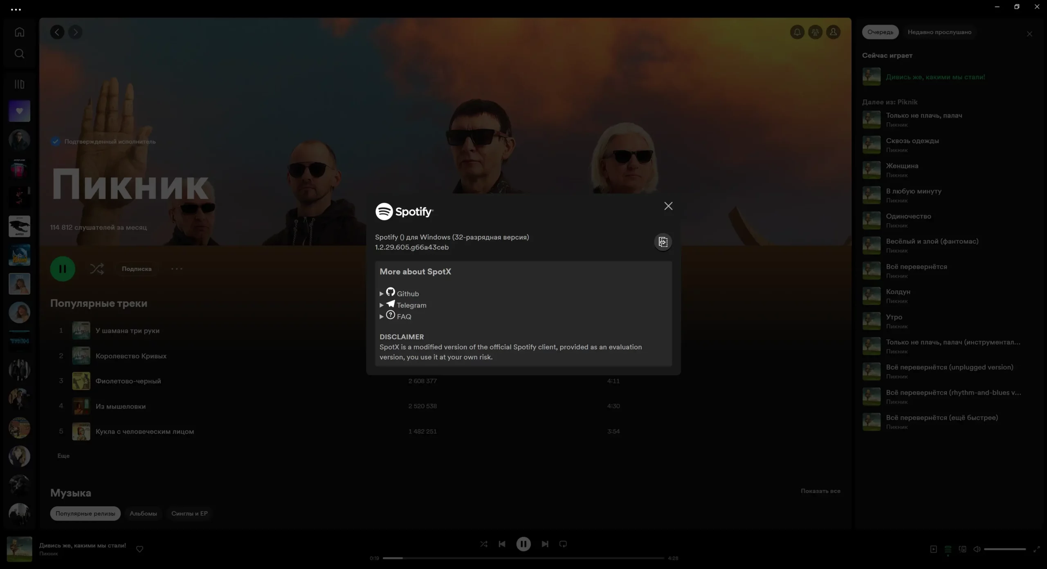Select the Search icon in sidebar
Image resolution: width=1047 pixels, height=569 pixels.
(x=19, y=53)
